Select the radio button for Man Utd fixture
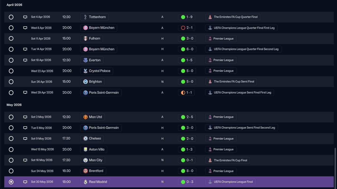This screenshot has height=189, width=337. point(11,117)
